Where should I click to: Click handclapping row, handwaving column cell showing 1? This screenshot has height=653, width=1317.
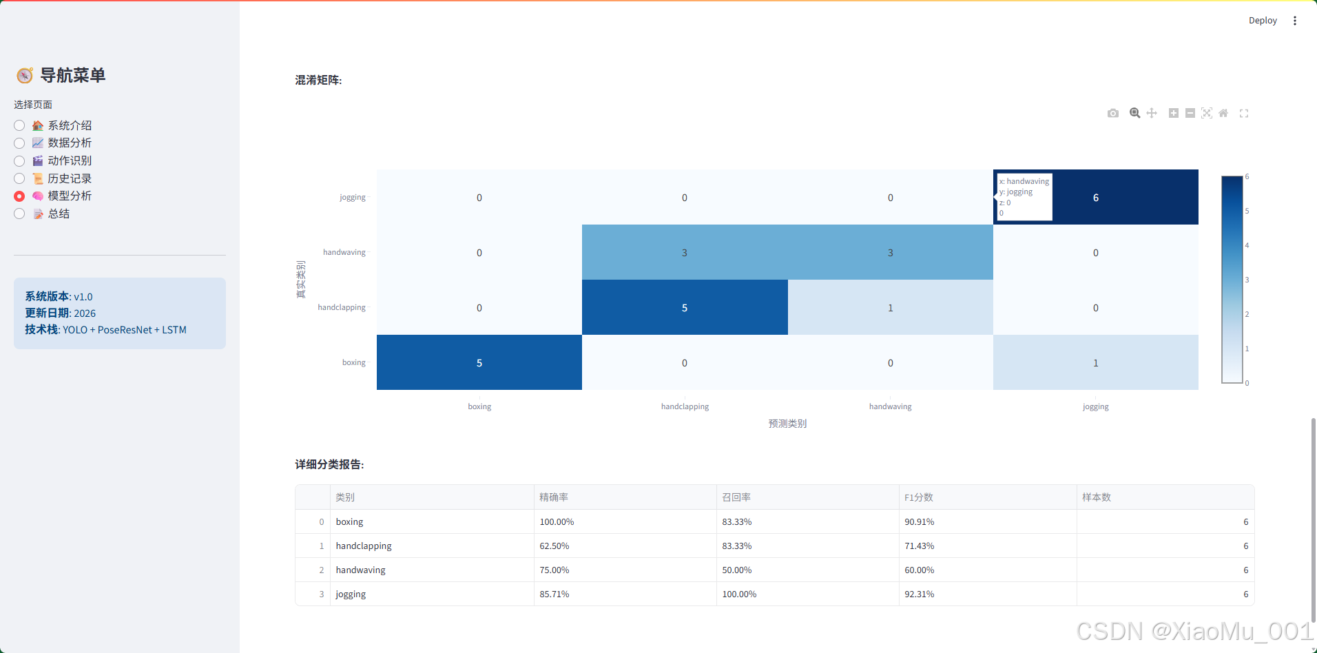[891, 307]
